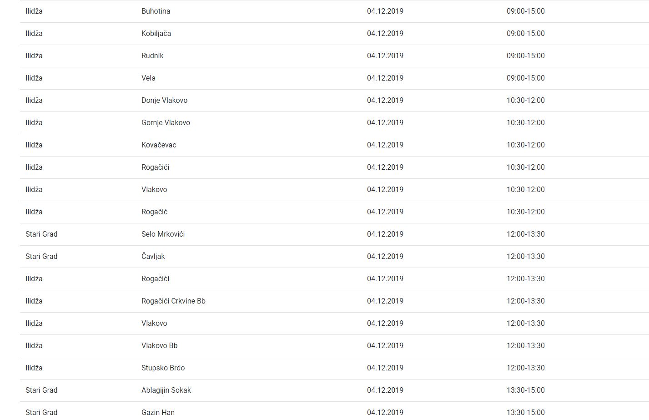Select the Rogačići Crkvine Bb entry
649x420 pixels.
tap(173, 301)
